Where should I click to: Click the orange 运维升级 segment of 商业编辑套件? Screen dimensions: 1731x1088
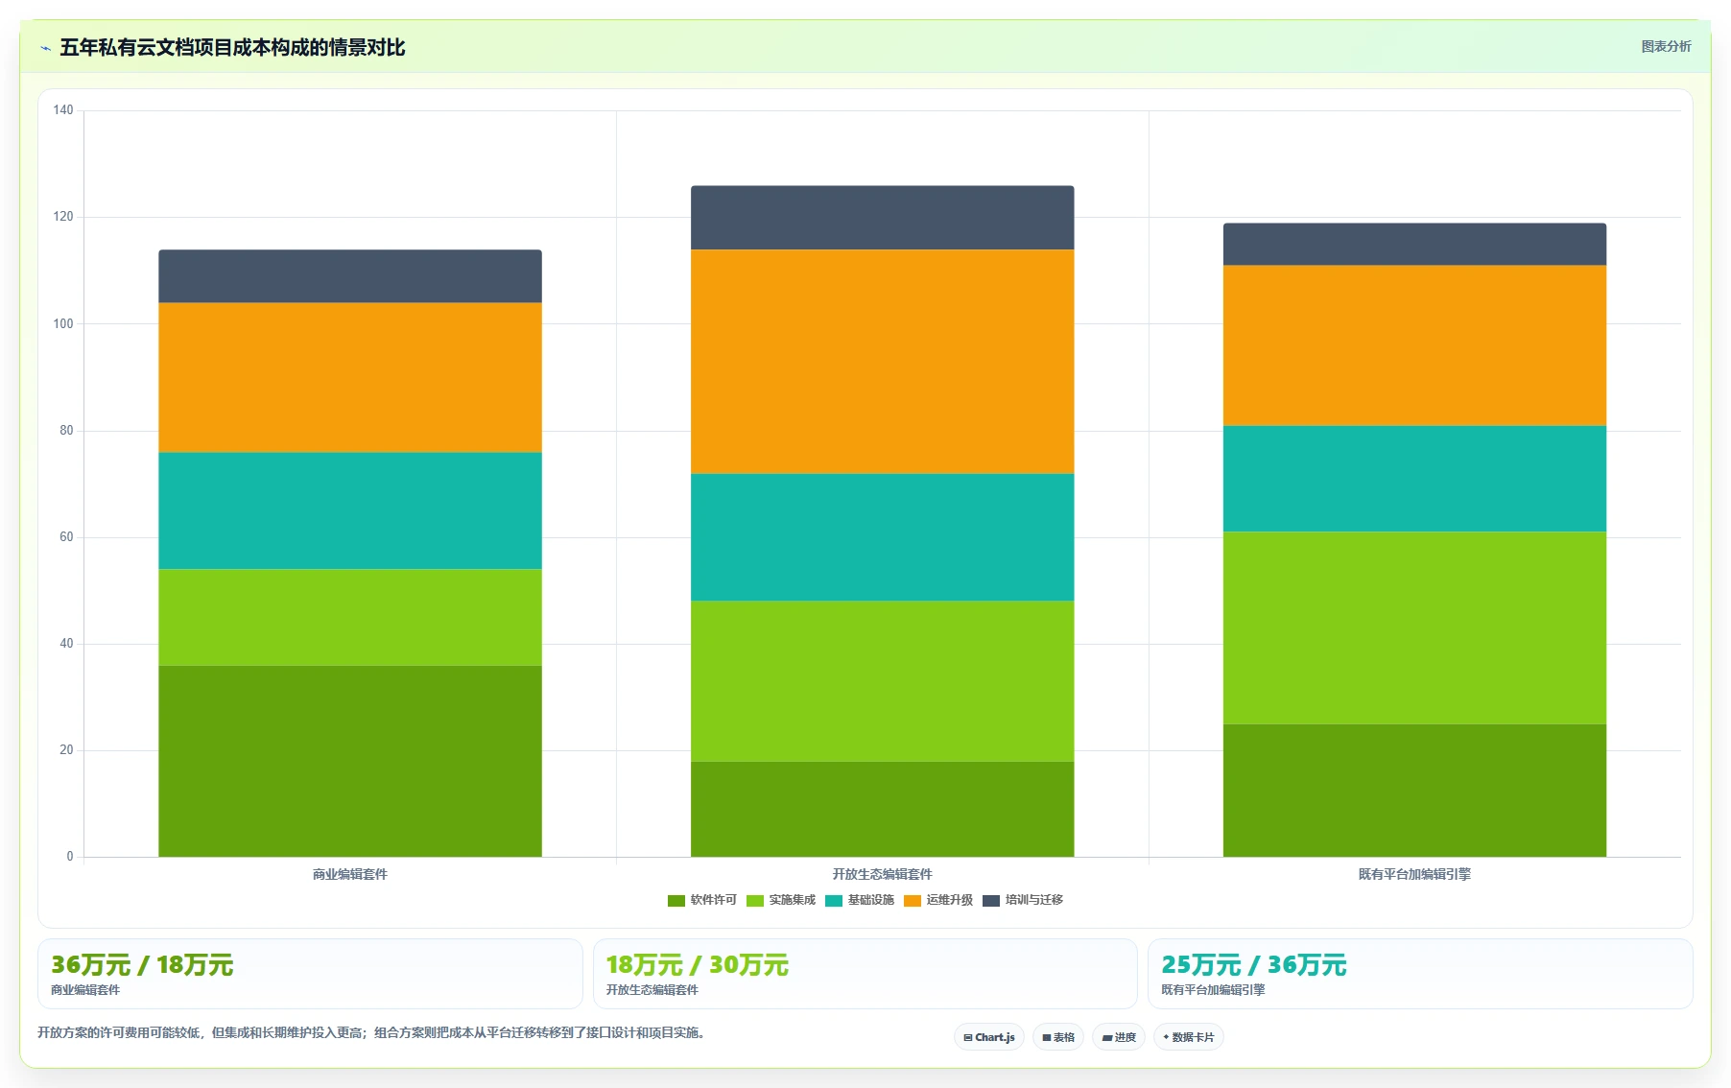coord(350,378)
